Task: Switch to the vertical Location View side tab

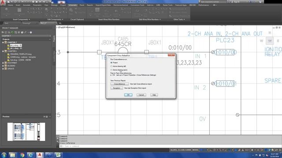Action: (54, 56)
